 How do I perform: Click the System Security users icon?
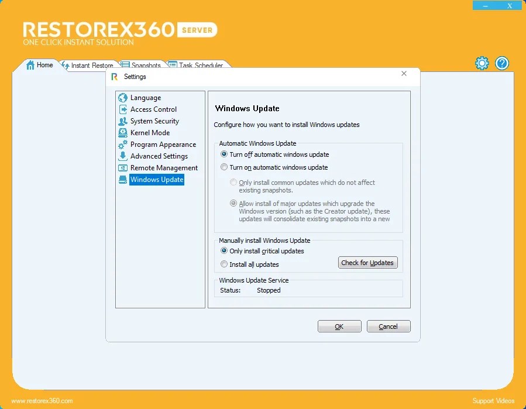click(123, 121)
